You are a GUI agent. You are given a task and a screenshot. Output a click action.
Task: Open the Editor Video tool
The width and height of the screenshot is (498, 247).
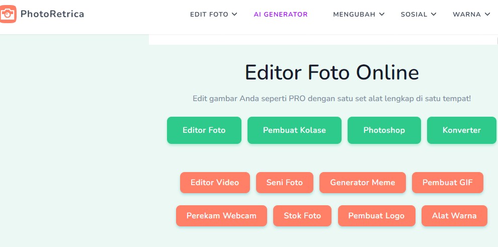215,183
